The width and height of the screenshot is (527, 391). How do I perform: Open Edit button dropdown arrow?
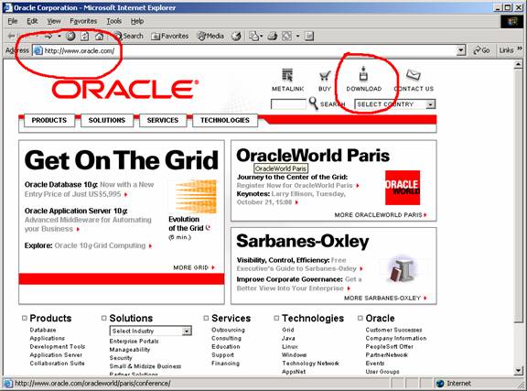click(x=297, y=36)
